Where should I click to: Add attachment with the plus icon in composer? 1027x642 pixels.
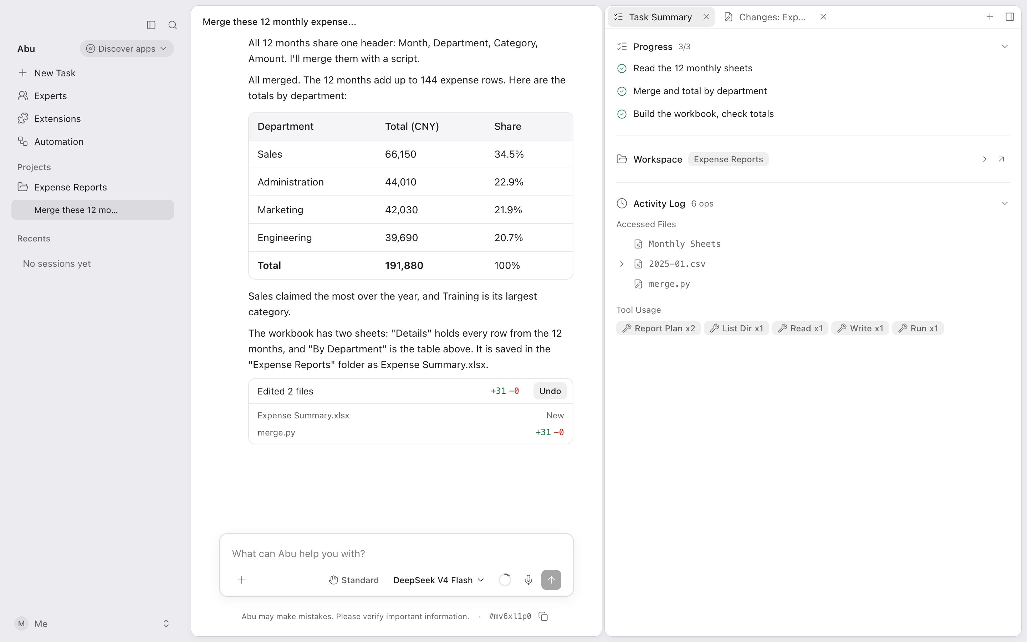[x=241, y=580]
